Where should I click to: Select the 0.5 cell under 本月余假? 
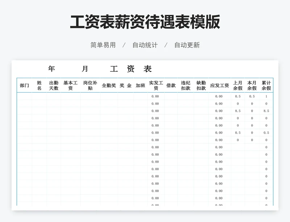click(x=252, y=96)
